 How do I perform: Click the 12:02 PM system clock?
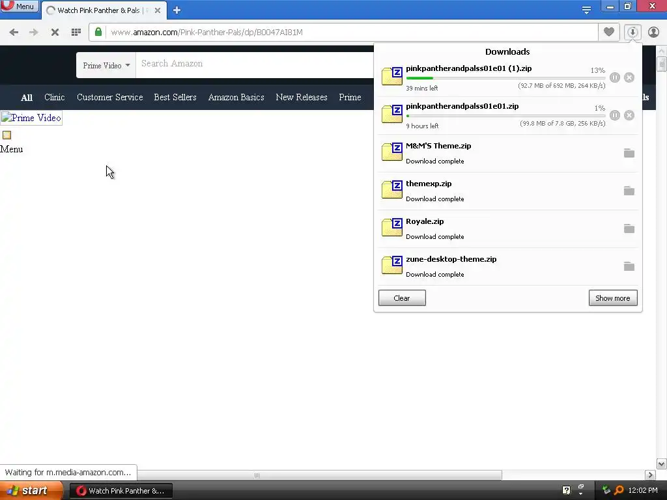pyautogui.click(x=643, y=490)
